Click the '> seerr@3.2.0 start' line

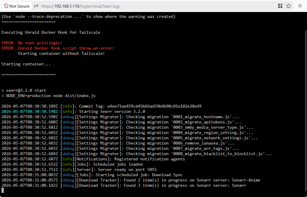click(24, 90)
